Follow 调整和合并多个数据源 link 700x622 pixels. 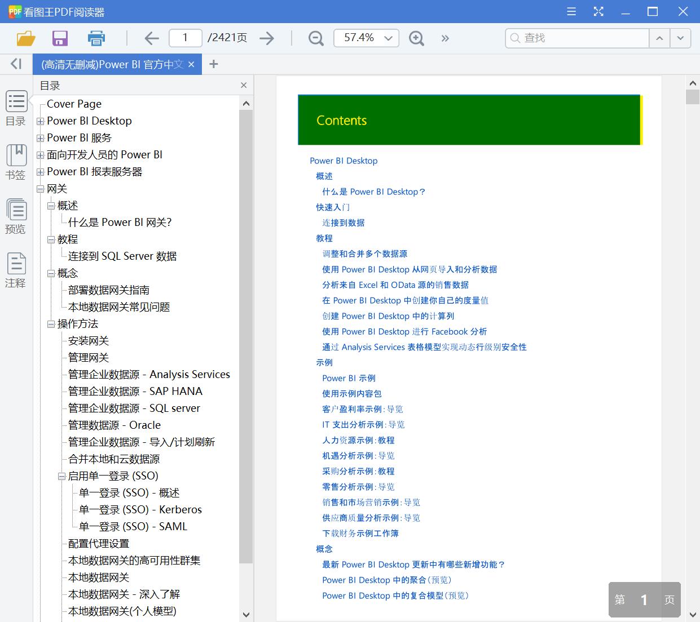[364, 254]
